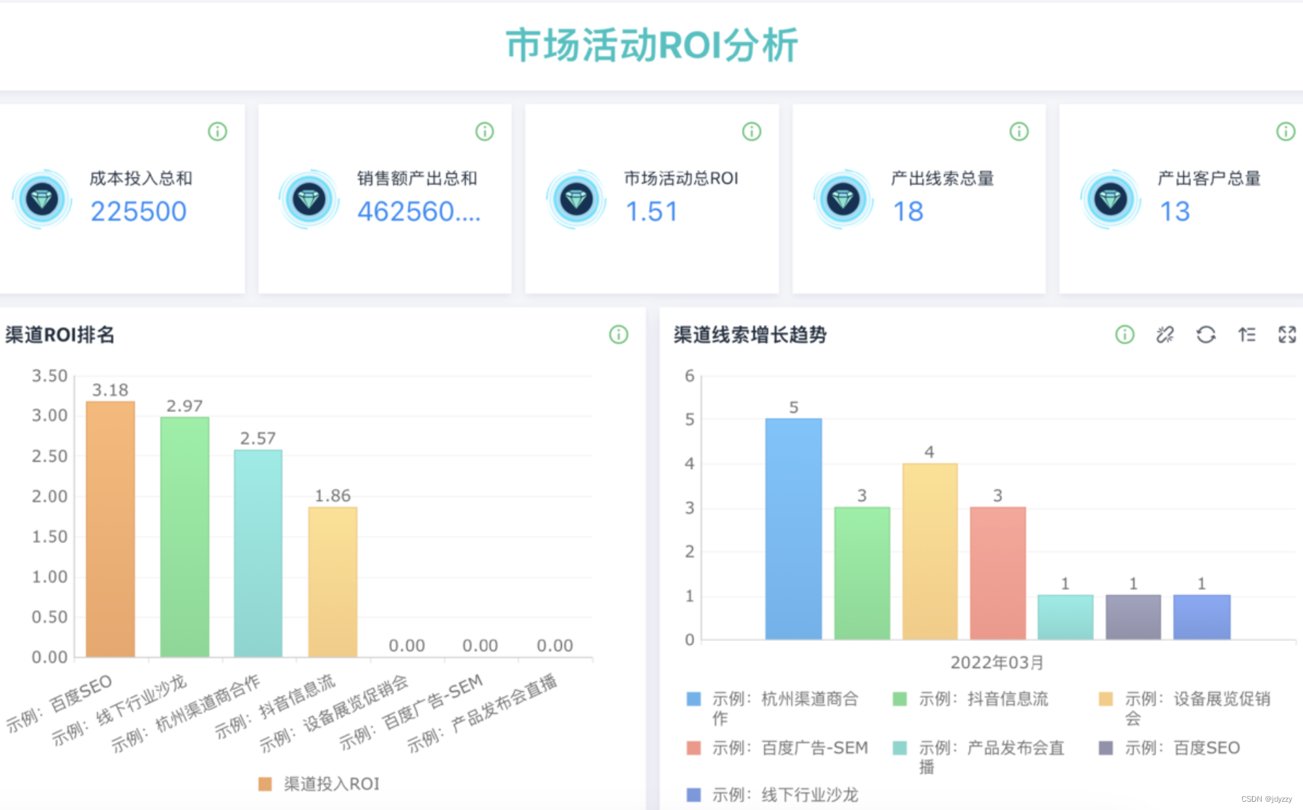Toggle legend 示例: 百度广告-SEM in trend chart
1303x810 pixels.
(777, 748)
